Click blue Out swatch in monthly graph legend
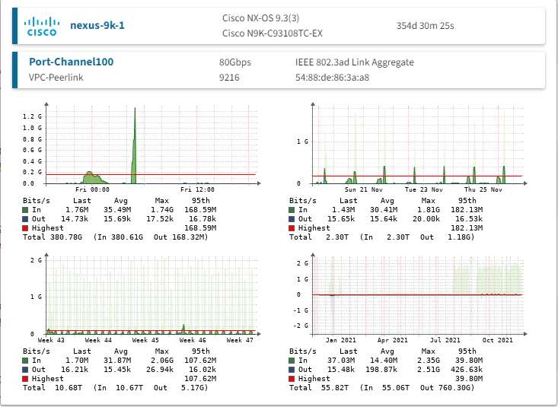The height and width of the screenshot is (407, 558). (x=25, y=370)
